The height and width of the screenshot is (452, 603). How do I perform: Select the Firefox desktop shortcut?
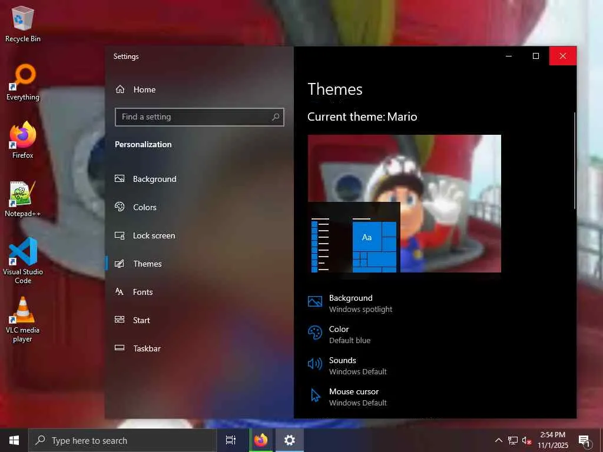pyautogui.click(x=23, y=140)
